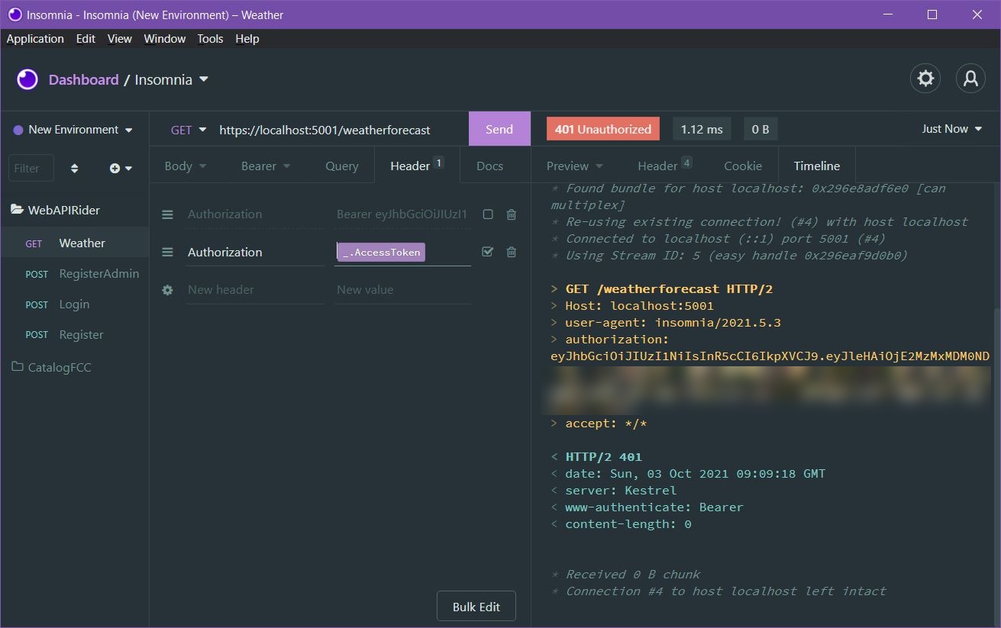Open the GET method dropdown
The height and width of the screenshot is (628, 1001).
tap(188, 129)
